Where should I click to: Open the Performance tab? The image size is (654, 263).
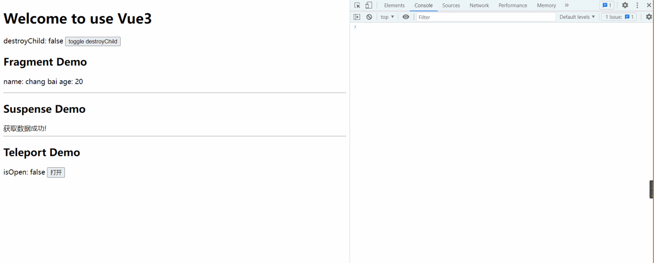pyautogui.click(x=513, y=6)
